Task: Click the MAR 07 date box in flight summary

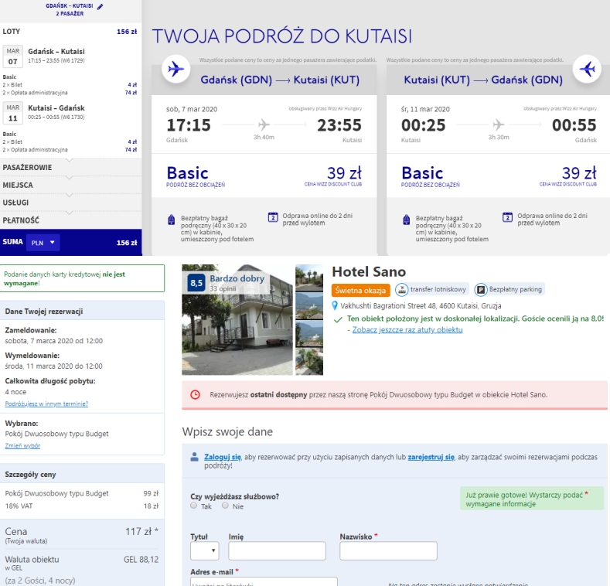Action: (13, 56)
